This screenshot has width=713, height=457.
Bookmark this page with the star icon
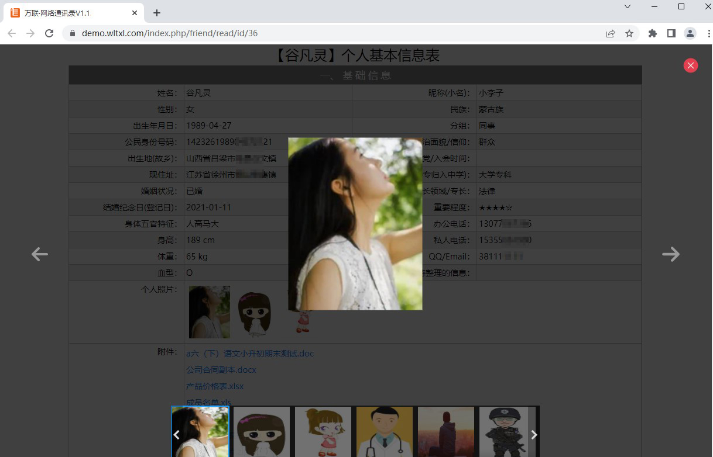pyautogui.click(x=629, y=33)
